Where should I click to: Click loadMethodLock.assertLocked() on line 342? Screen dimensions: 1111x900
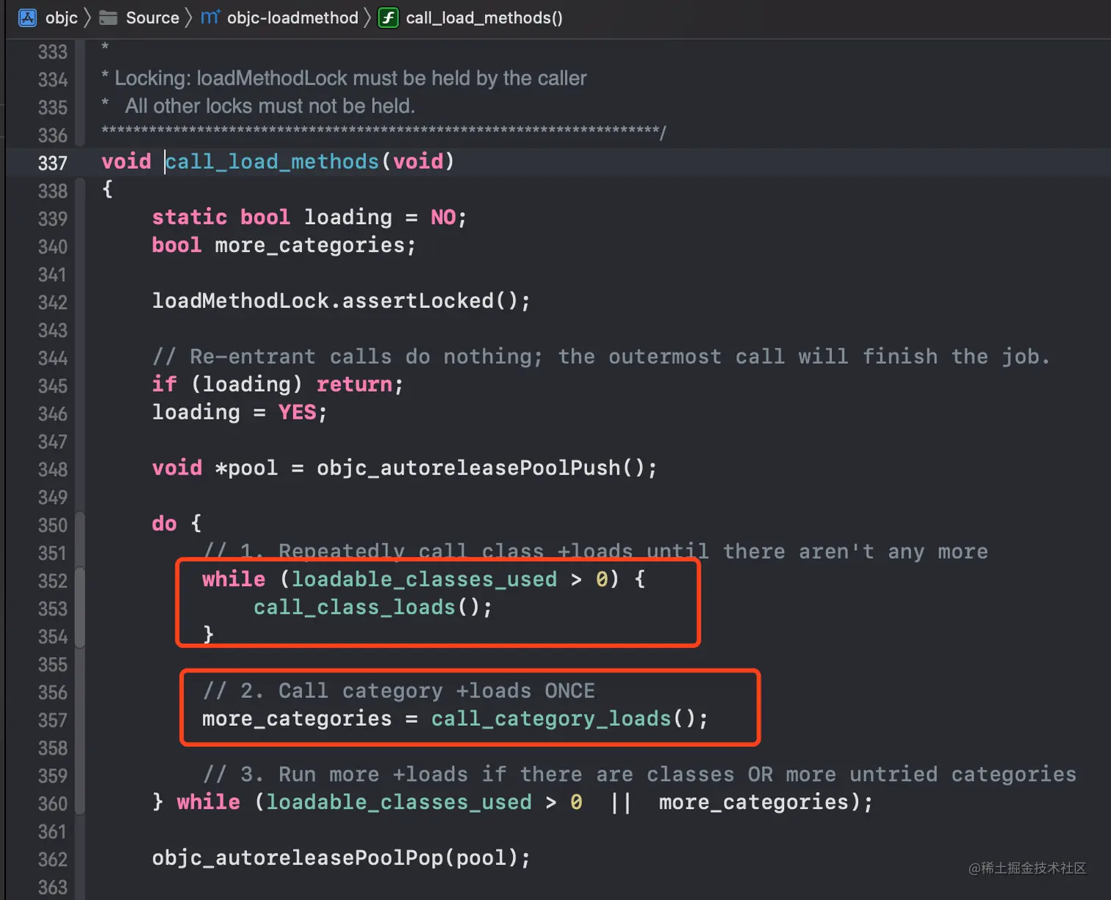(x=341, y=300)
